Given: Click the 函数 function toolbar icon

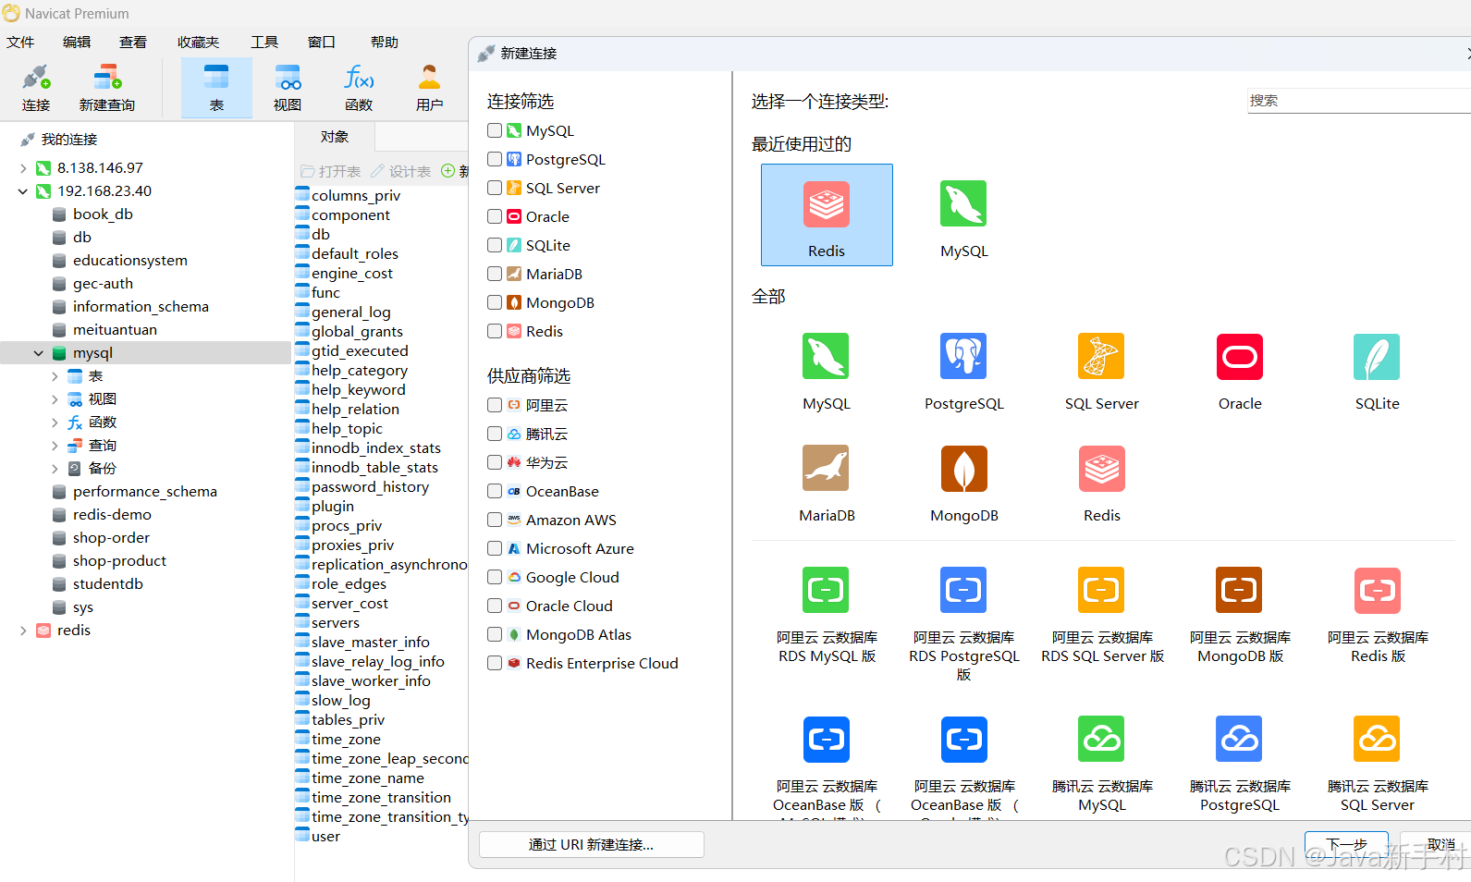Looking at the screenshot, I should (x=359, y=88).
